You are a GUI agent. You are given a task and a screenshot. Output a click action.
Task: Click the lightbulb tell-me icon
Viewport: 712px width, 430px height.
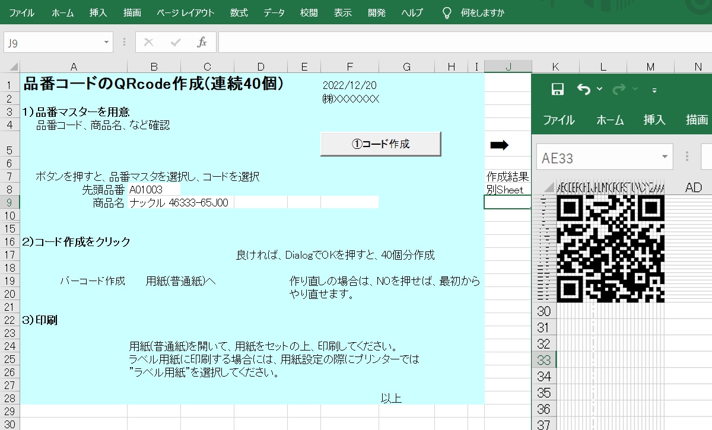(447, 12)
